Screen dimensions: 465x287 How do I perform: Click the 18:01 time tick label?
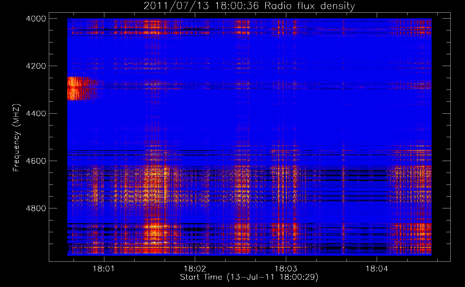coord(104,269)
